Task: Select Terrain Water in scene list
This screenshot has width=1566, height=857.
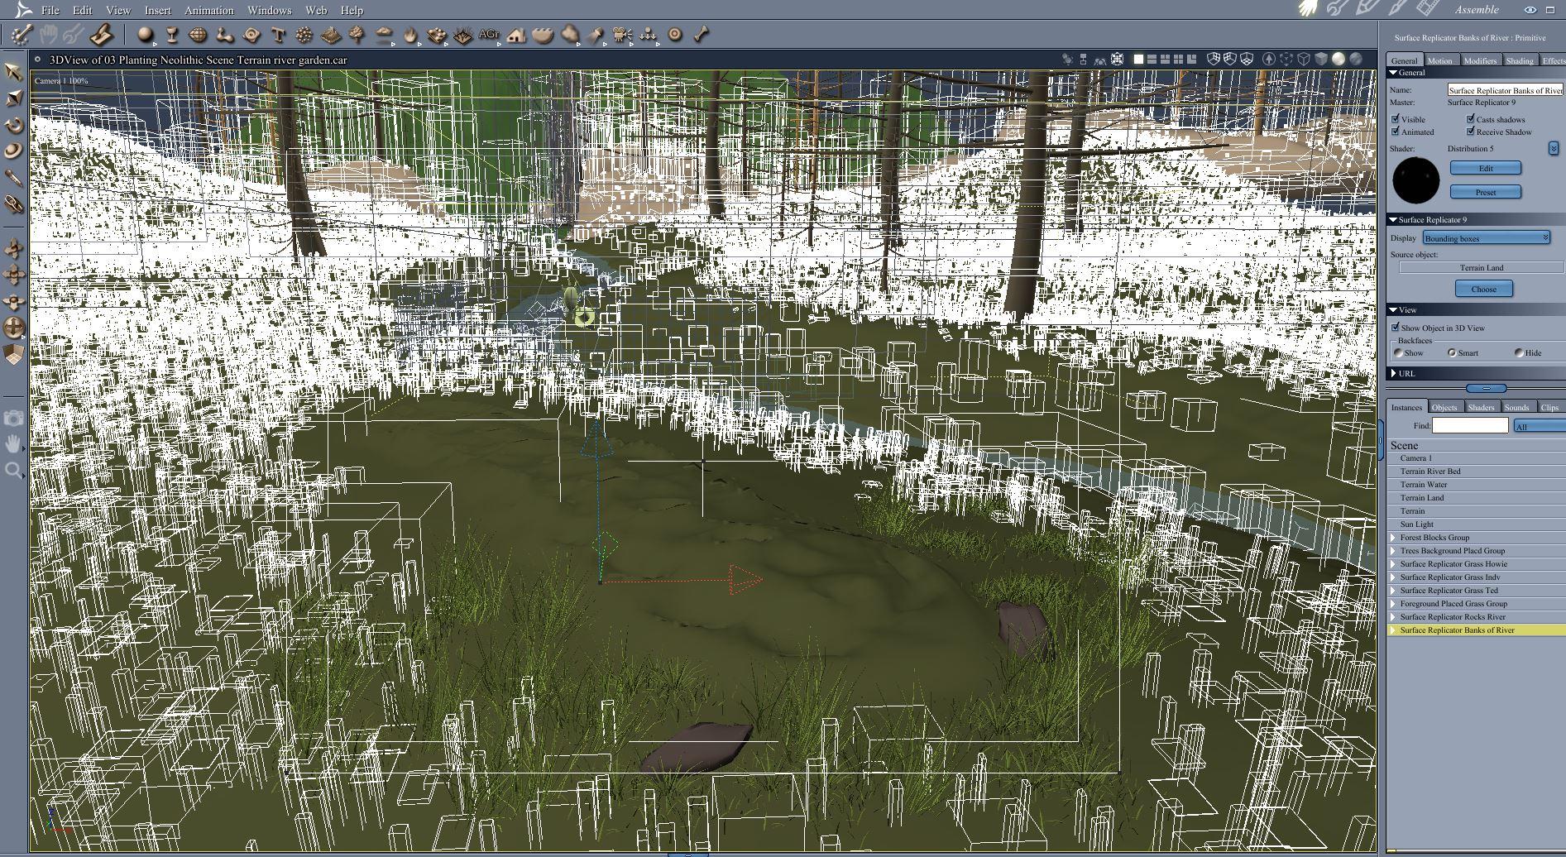Action: click(x=1477, y=485)
